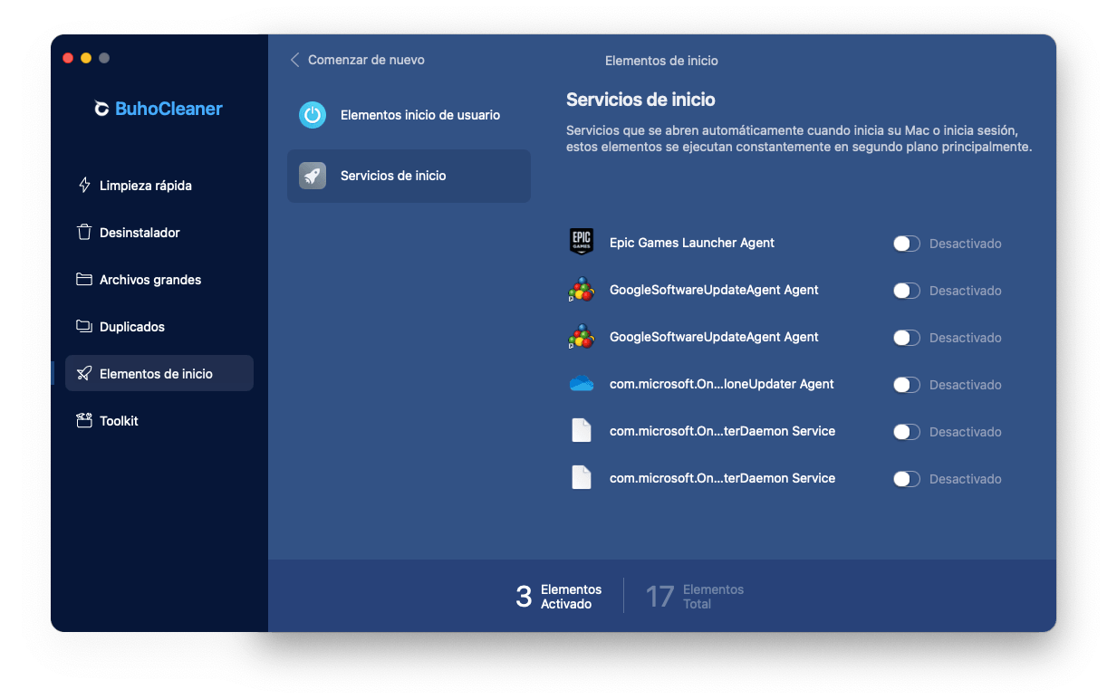The image size is (1107, 699).
Task: Enable the Epic Games Launcher Agent toggle
Action: tap(907, 244)
